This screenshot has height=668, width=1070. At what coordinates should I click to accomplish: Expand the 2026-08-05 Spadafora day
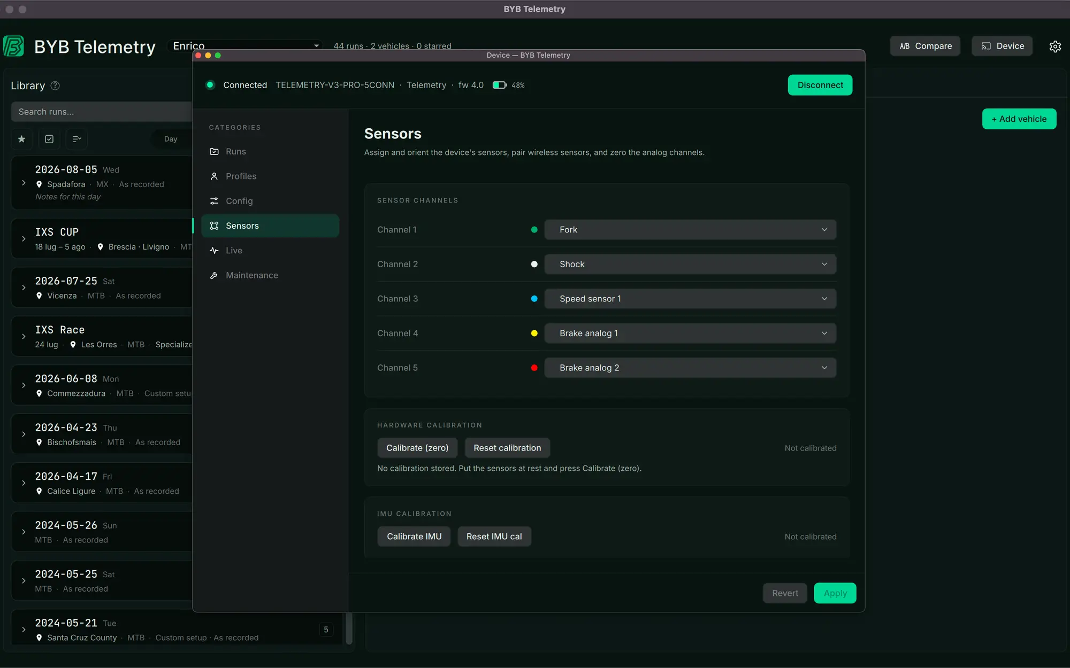coord(24,183)
